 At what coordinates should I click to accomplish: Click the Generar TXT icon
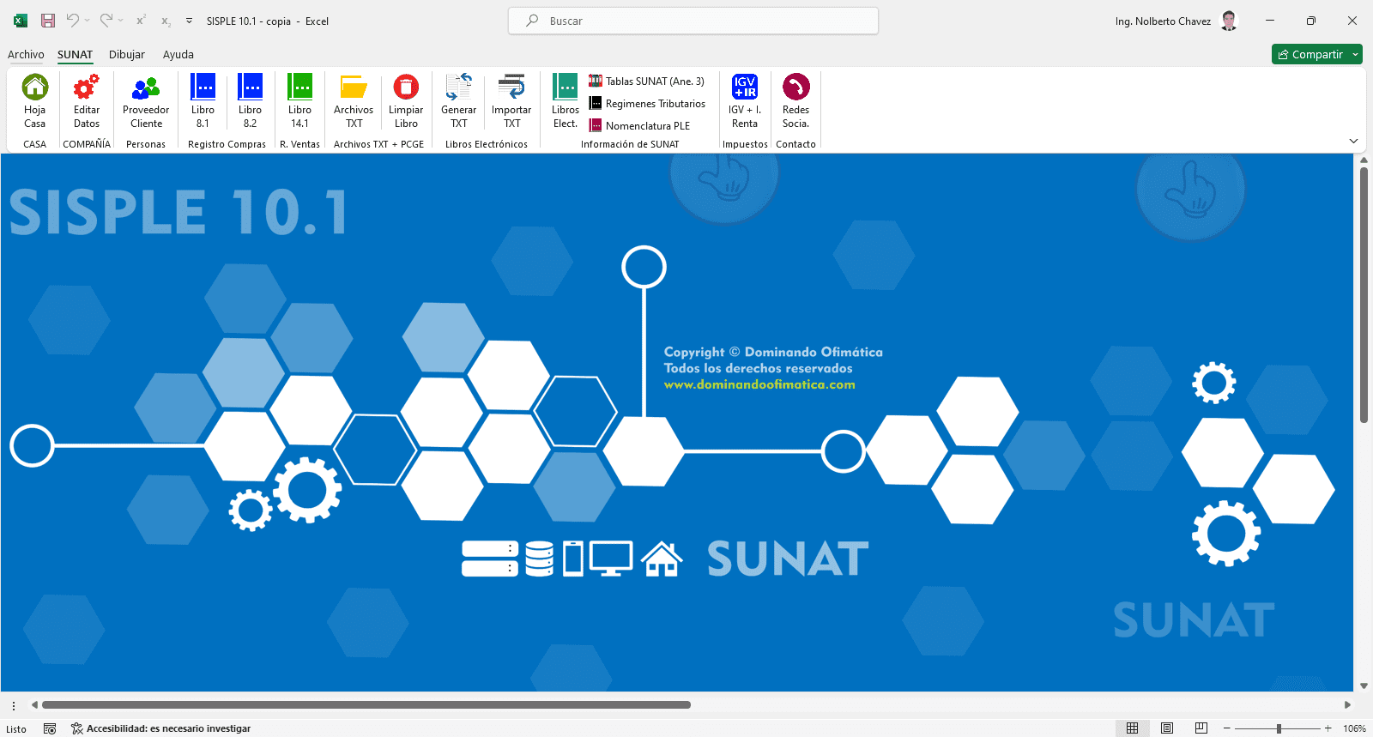(x=458, y=88)
